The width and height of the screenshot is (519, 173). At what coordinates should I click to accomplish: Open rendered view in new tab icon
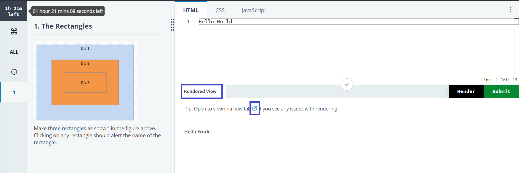point(255,108)
